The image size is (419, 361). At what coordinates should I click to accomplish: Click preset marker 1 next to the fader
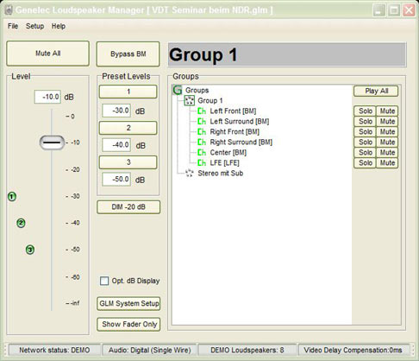(x=12, y=197)
